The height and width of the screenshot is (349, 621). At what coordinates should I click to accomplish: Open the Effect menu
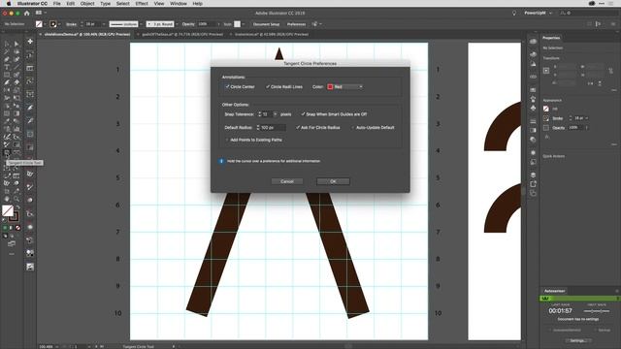(142, 4)
